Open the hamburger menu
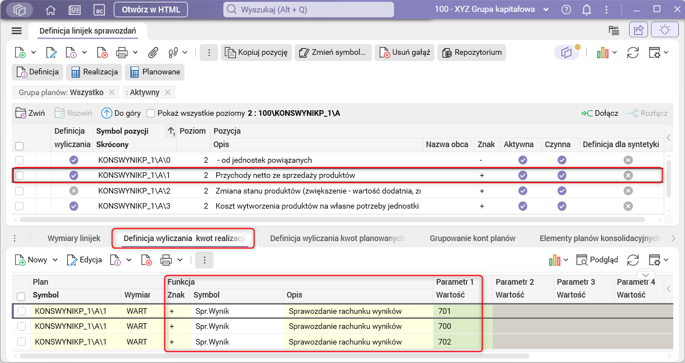 pos(16,31)
